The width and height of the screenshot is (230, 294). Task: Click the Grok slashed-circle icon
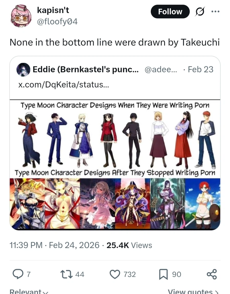[x=200, y=12]
